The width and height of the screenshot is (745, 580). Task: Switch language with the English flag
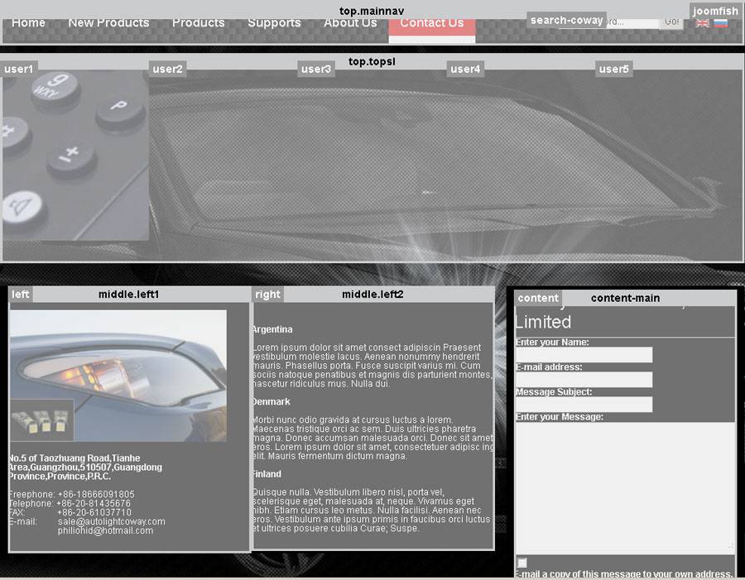click(702, 23)
